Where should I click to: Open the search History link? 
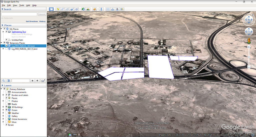(42, 21)
